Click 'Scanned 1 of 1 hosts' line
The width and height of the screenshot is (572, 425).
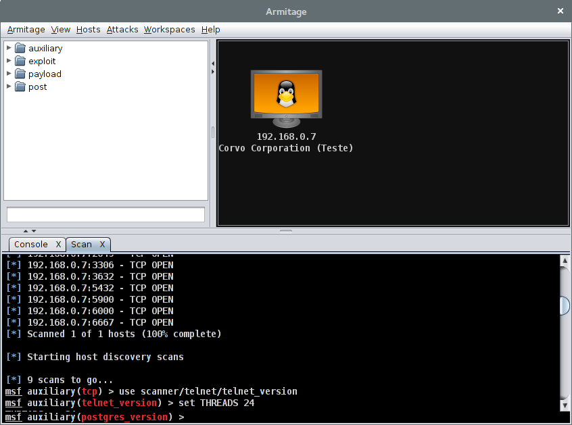tap(114, 334)
